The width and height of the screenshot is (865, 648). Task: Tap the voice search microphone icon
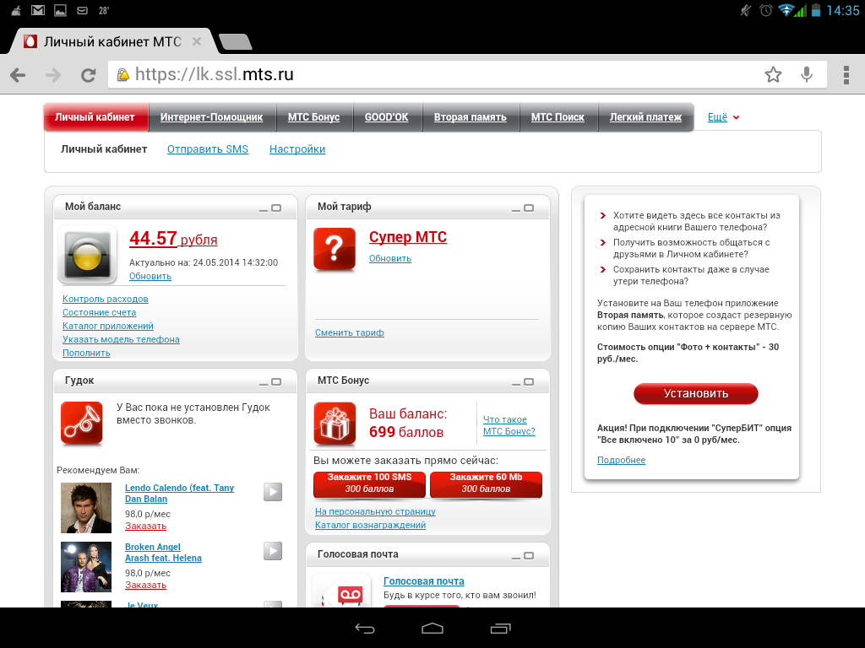(x=807, y=75)
